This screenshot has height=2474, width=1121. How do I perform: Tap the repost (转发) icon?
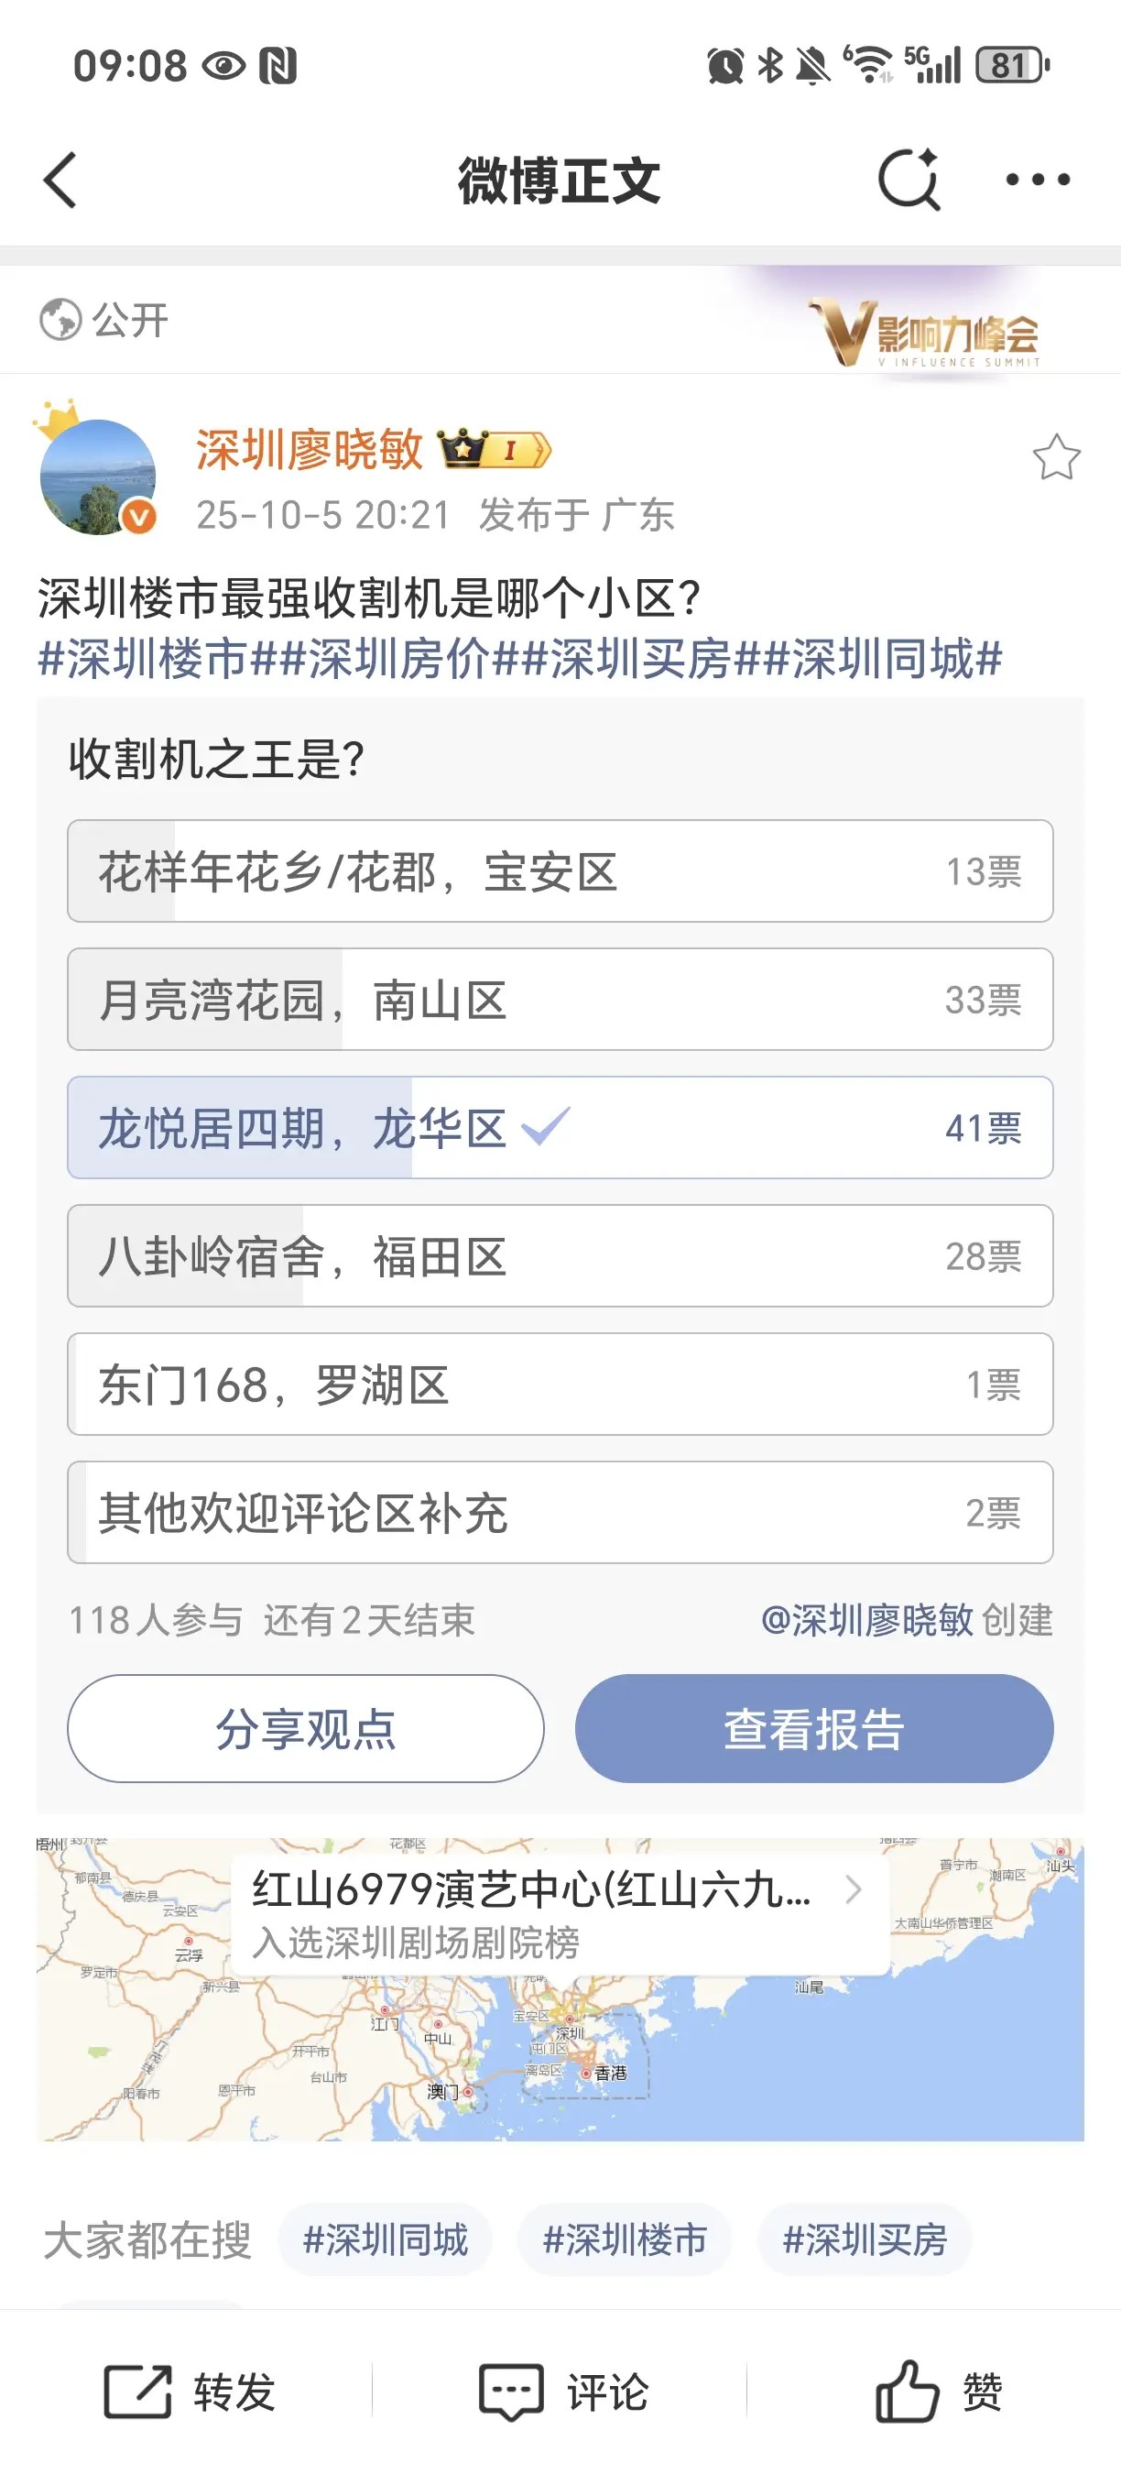pos(137,2391)
